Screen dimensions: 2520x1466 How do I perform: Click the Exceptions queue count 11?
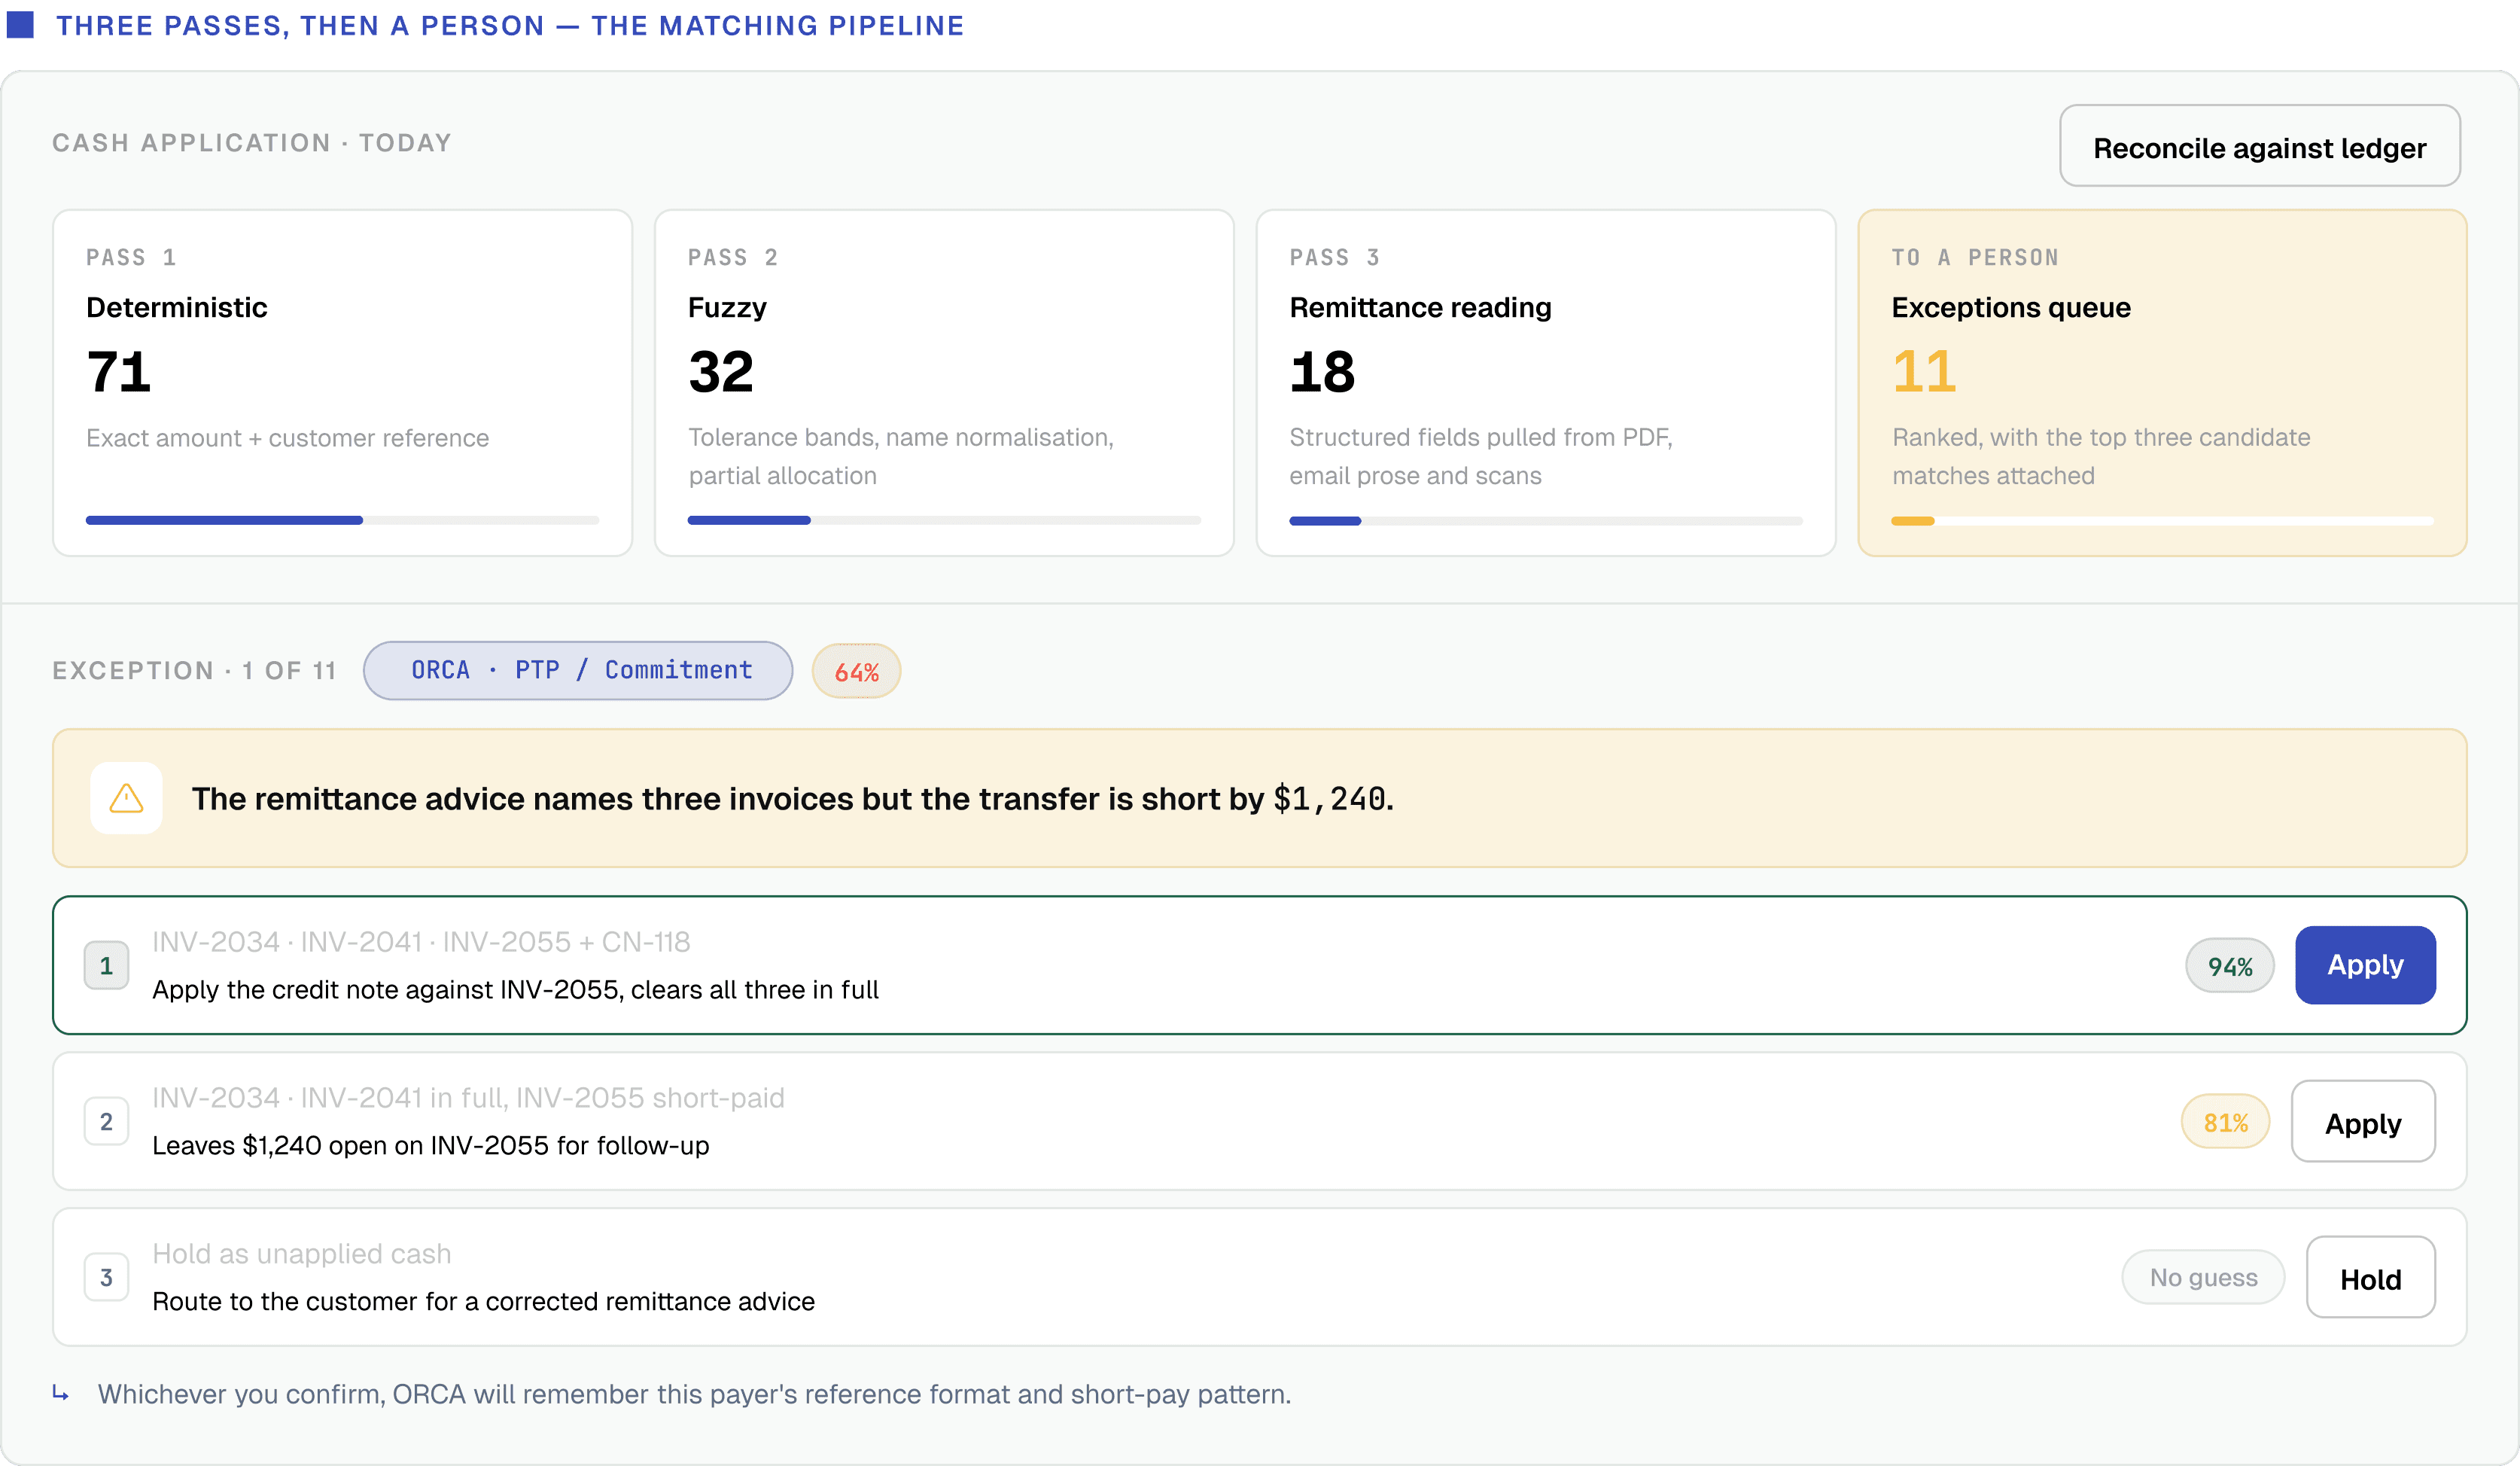(x=1924, y=371)
